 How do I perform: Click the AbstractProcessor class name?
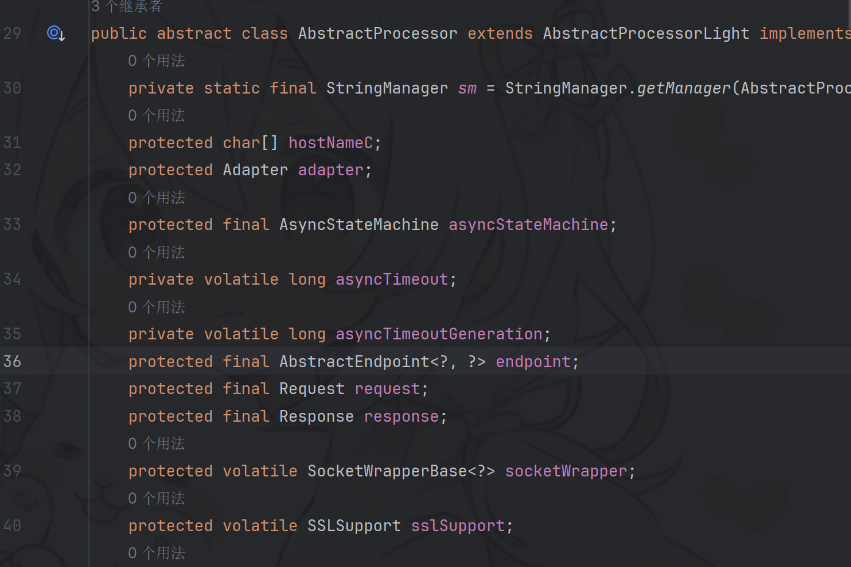377,34
